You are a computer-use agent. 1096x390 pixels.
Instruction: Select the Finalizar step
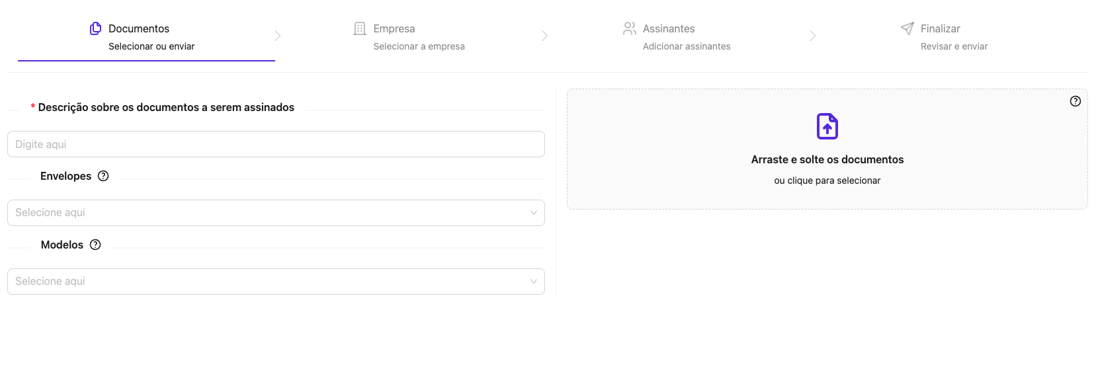tap(940, 28)
